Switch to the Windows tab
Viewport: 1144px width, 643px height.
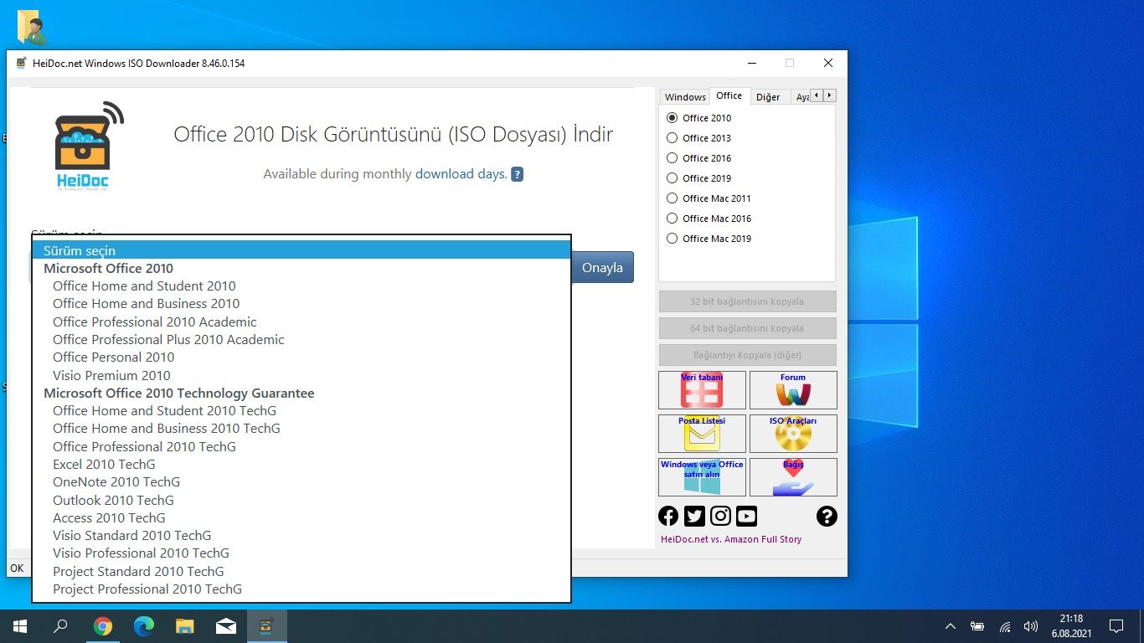tap(685, 97)
